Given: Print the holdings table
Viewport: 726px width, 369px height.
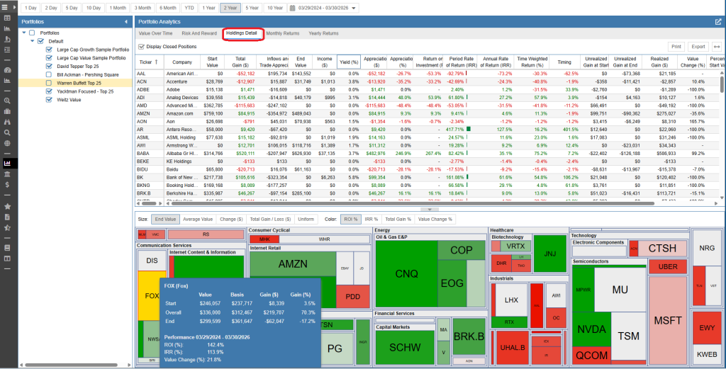Looking at the screenshot, I should point(676,47).
